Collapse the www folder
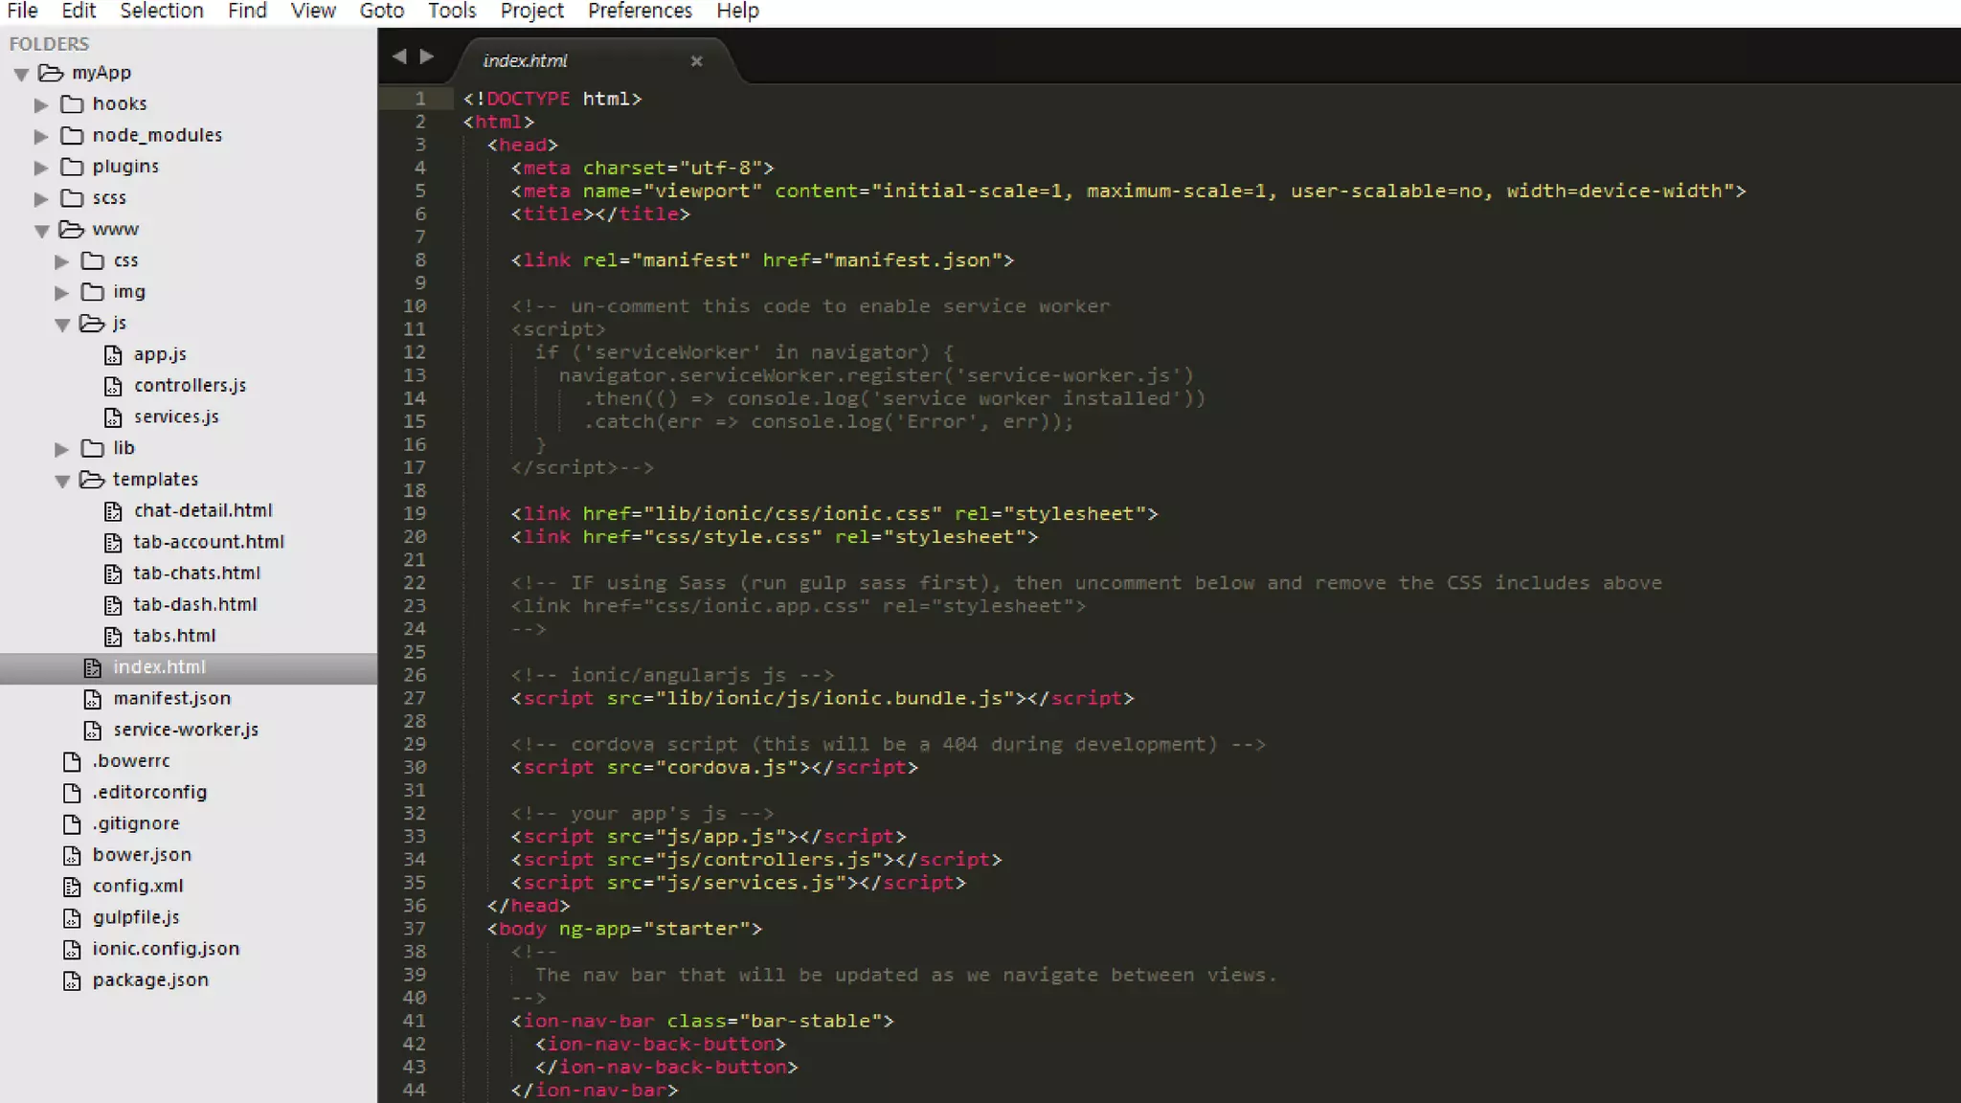 41,231
